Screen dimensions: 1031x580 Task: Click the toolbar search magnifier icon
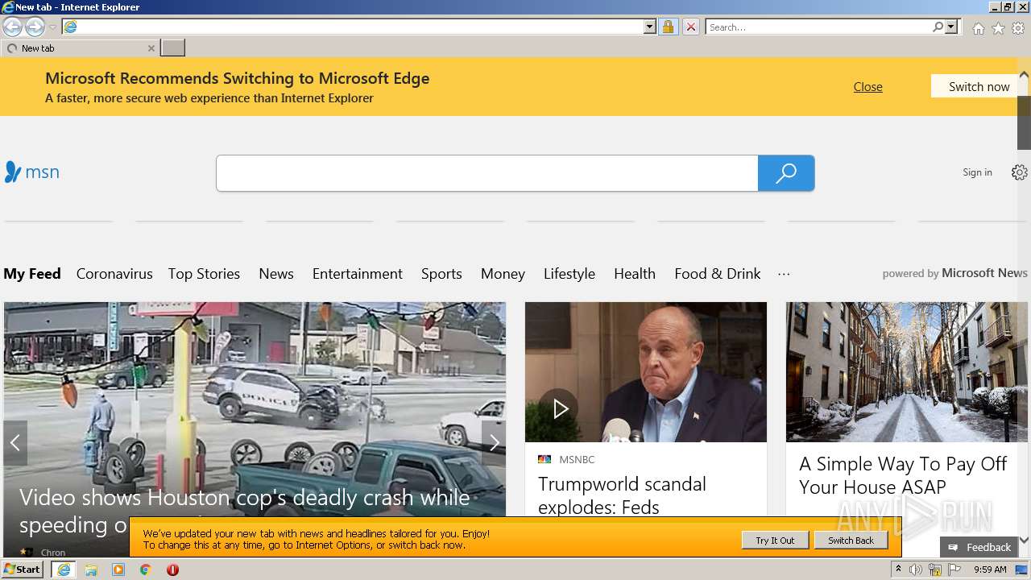click(938, 27)
